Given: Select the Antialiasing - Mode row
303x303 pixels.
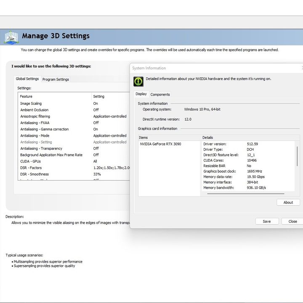Looking at the screenshot, I should [74, 136].
